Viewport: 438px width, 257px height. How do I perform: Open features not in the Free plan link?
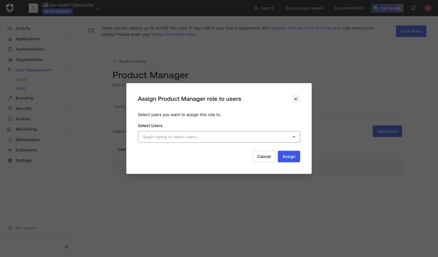(x=306, y=28)
